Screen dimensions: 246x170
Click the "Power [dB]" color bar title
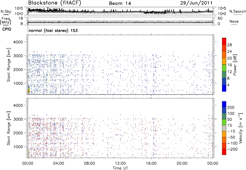235,65
